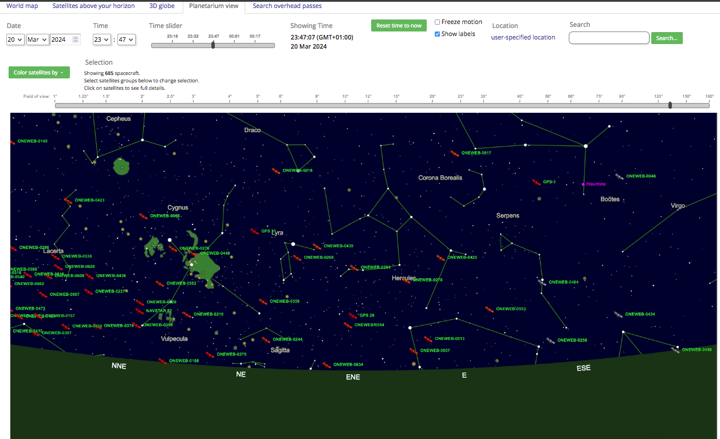
Task: Select the ONEWEB-0817 satellite icon
Action: click(454, 153)
